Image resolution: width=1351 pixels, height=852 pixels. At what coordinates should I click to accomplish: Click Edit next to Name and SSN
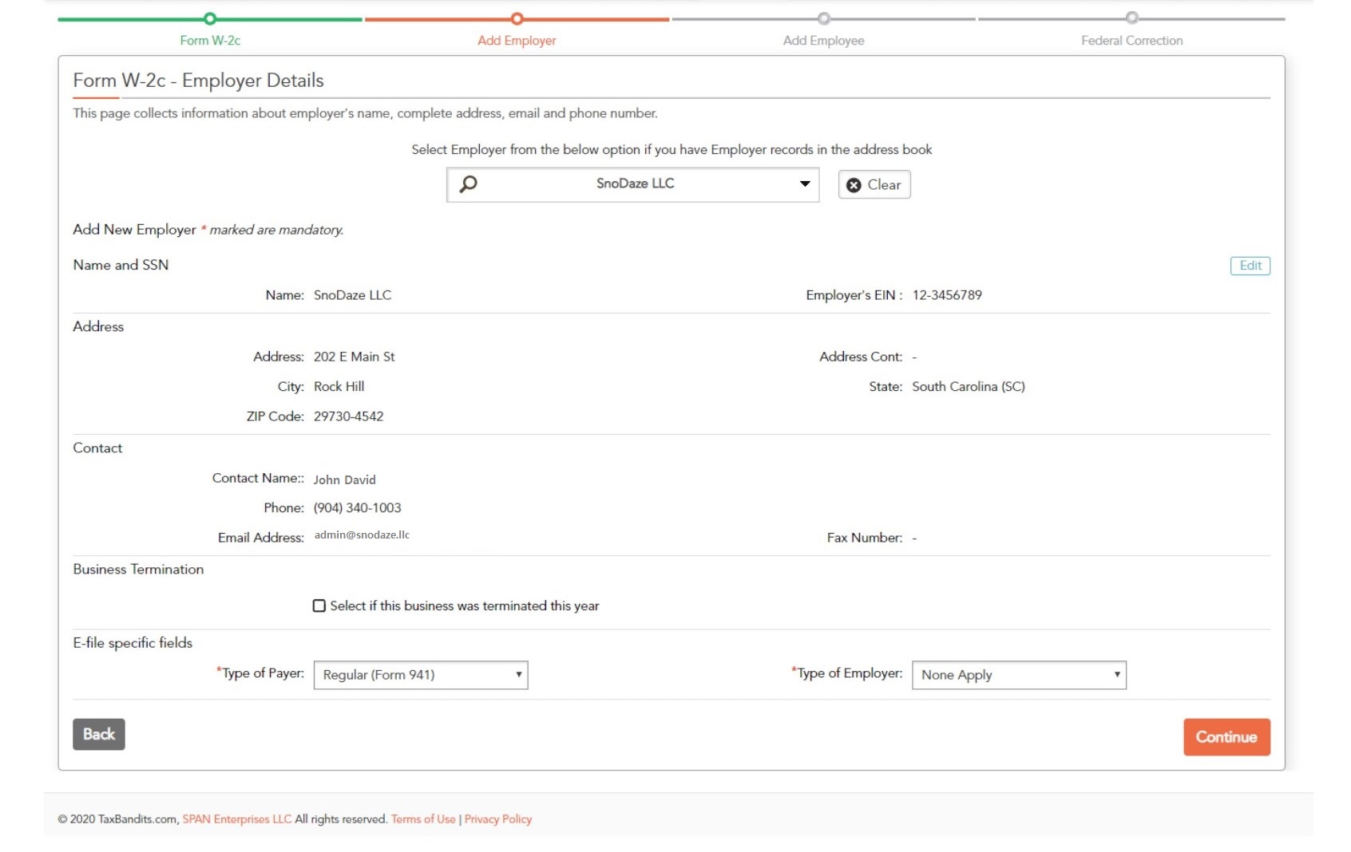[x=1250, y=266]
